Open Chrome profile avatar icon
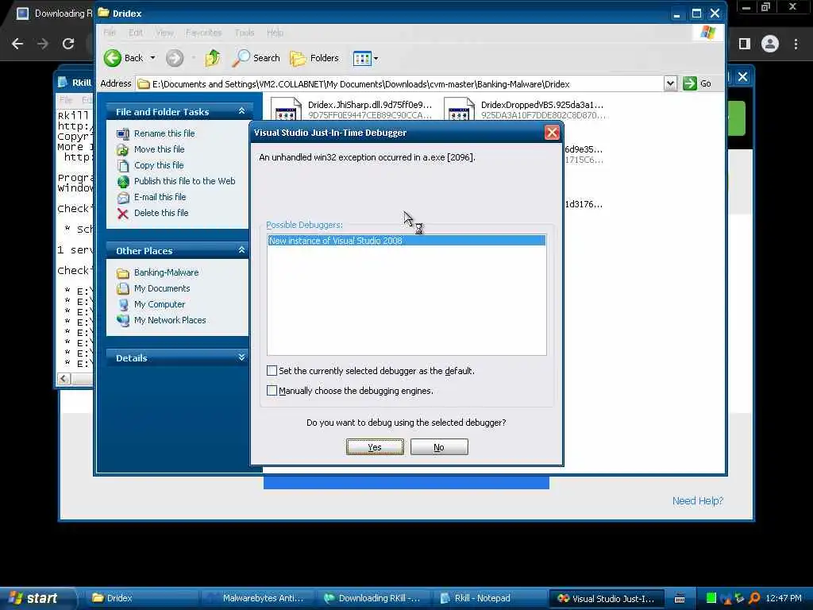This screenshot has height=610, width=813. tap(770, 44)
